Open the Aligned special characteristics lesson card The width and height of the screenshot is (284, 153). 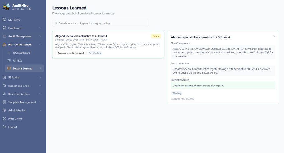[x=108, y=44]
